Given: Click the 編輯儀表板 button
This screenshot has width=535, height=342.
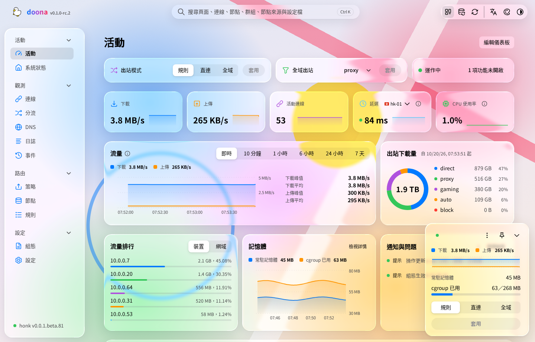Looking at the screenshot, I should 497,42.
